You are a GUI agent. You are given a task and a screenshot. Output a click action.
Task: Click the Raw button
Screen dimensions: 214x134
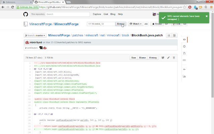133,58
